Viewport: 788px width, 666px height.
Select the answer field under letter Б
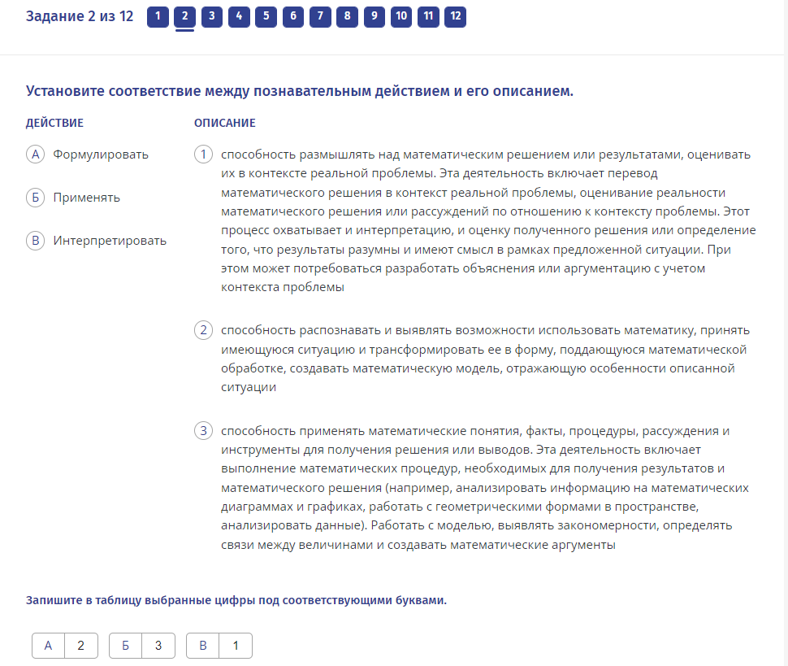158,646
